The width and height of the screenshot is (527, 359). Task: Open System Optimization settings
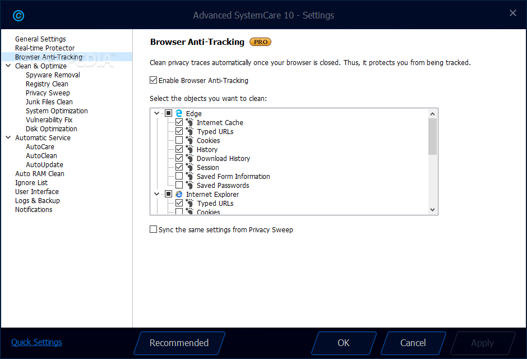(x=57, y=111)
